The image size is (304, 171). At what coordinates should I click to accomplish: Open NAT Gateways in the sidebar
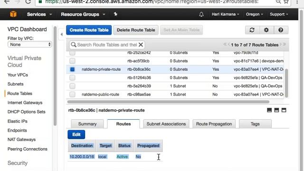21,139
